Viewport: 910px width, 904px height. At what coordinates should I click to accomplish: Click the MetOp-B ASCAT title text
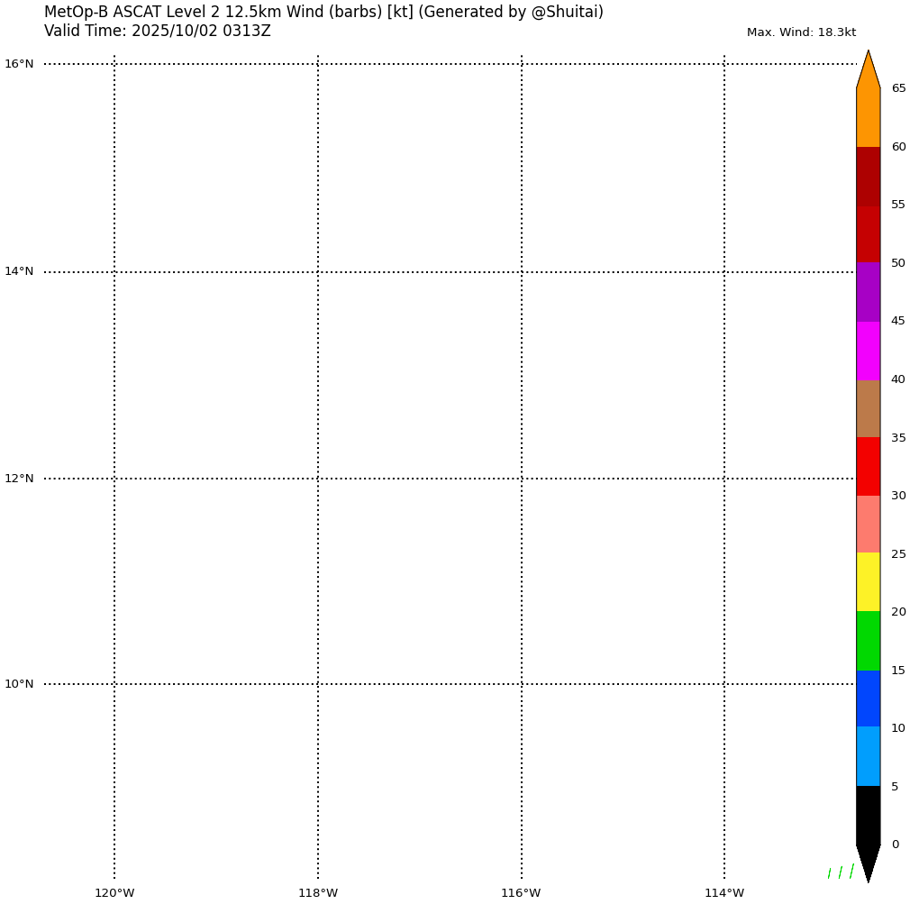click(x=323, y=13)
